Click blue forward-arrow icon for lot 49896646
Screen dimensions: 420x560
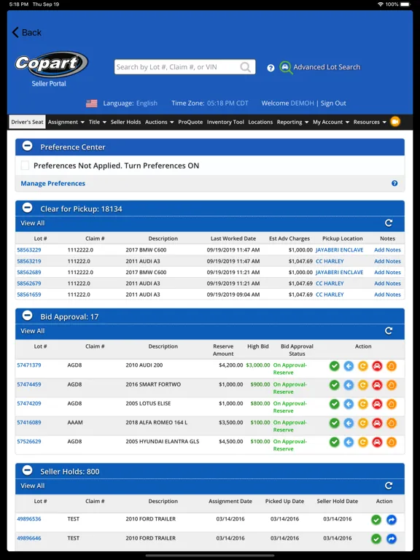(x=392, y=539)
